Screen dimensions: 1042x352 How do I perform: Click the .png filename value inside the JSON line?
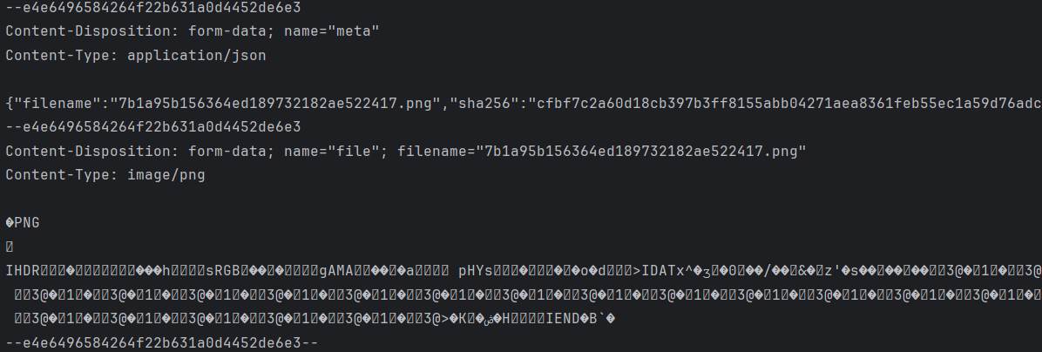pyautogui.click(x=275, y=103)
